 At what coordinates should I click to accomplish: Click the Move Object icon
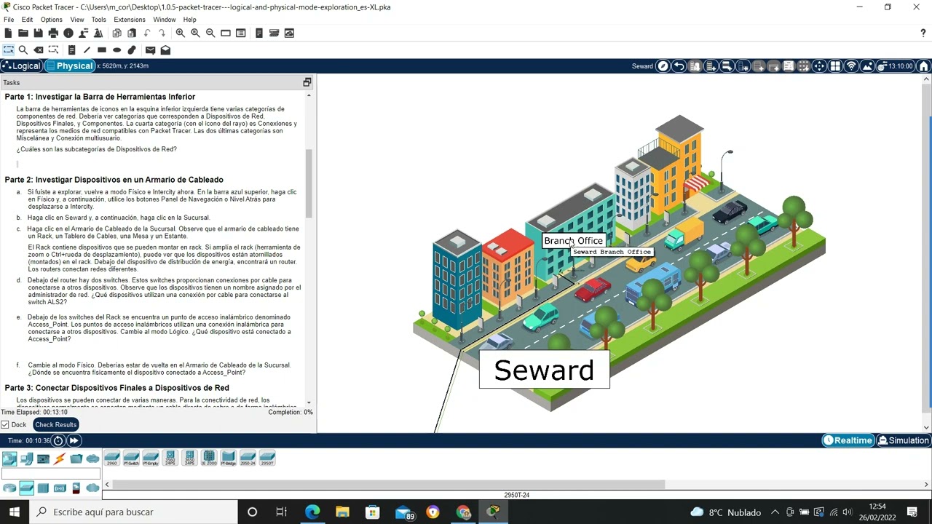click(x=819, y=66)
